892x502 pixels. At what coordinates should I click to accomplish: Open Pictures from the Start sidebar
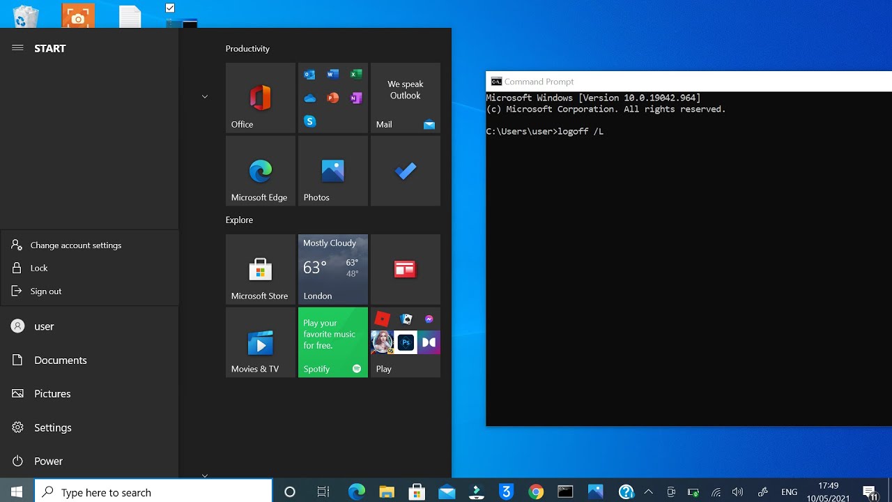[89, 394]
